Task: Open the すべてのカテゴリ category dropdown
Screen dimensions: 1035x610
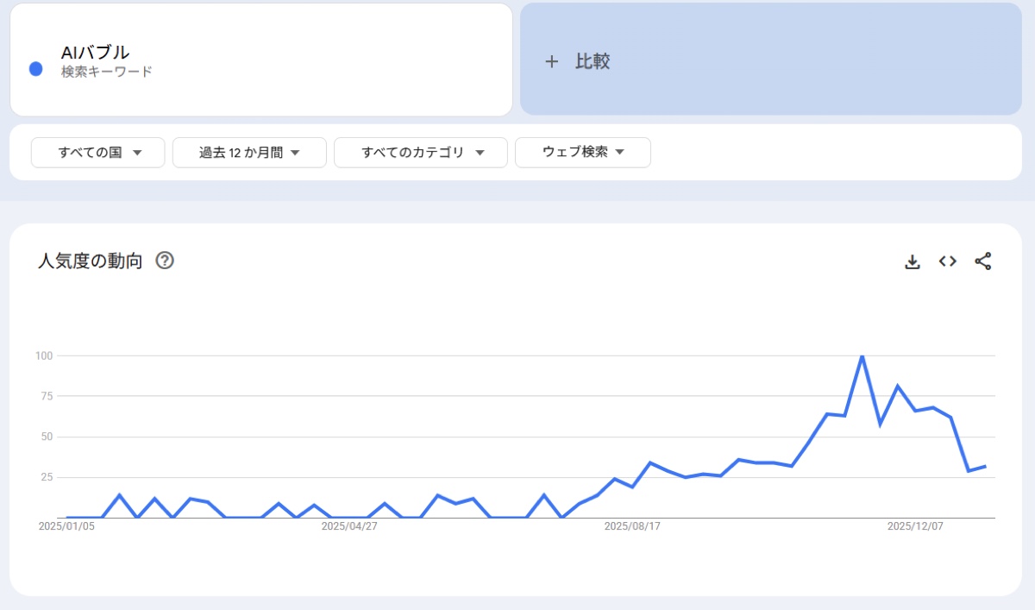Action: pos(421,153)
